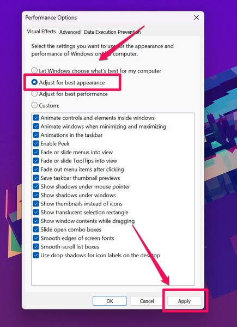The image size is (237, 327).
Task: Uncheck 'Save taskbar thumbnail previews'
Action: [x=36, y=178]
